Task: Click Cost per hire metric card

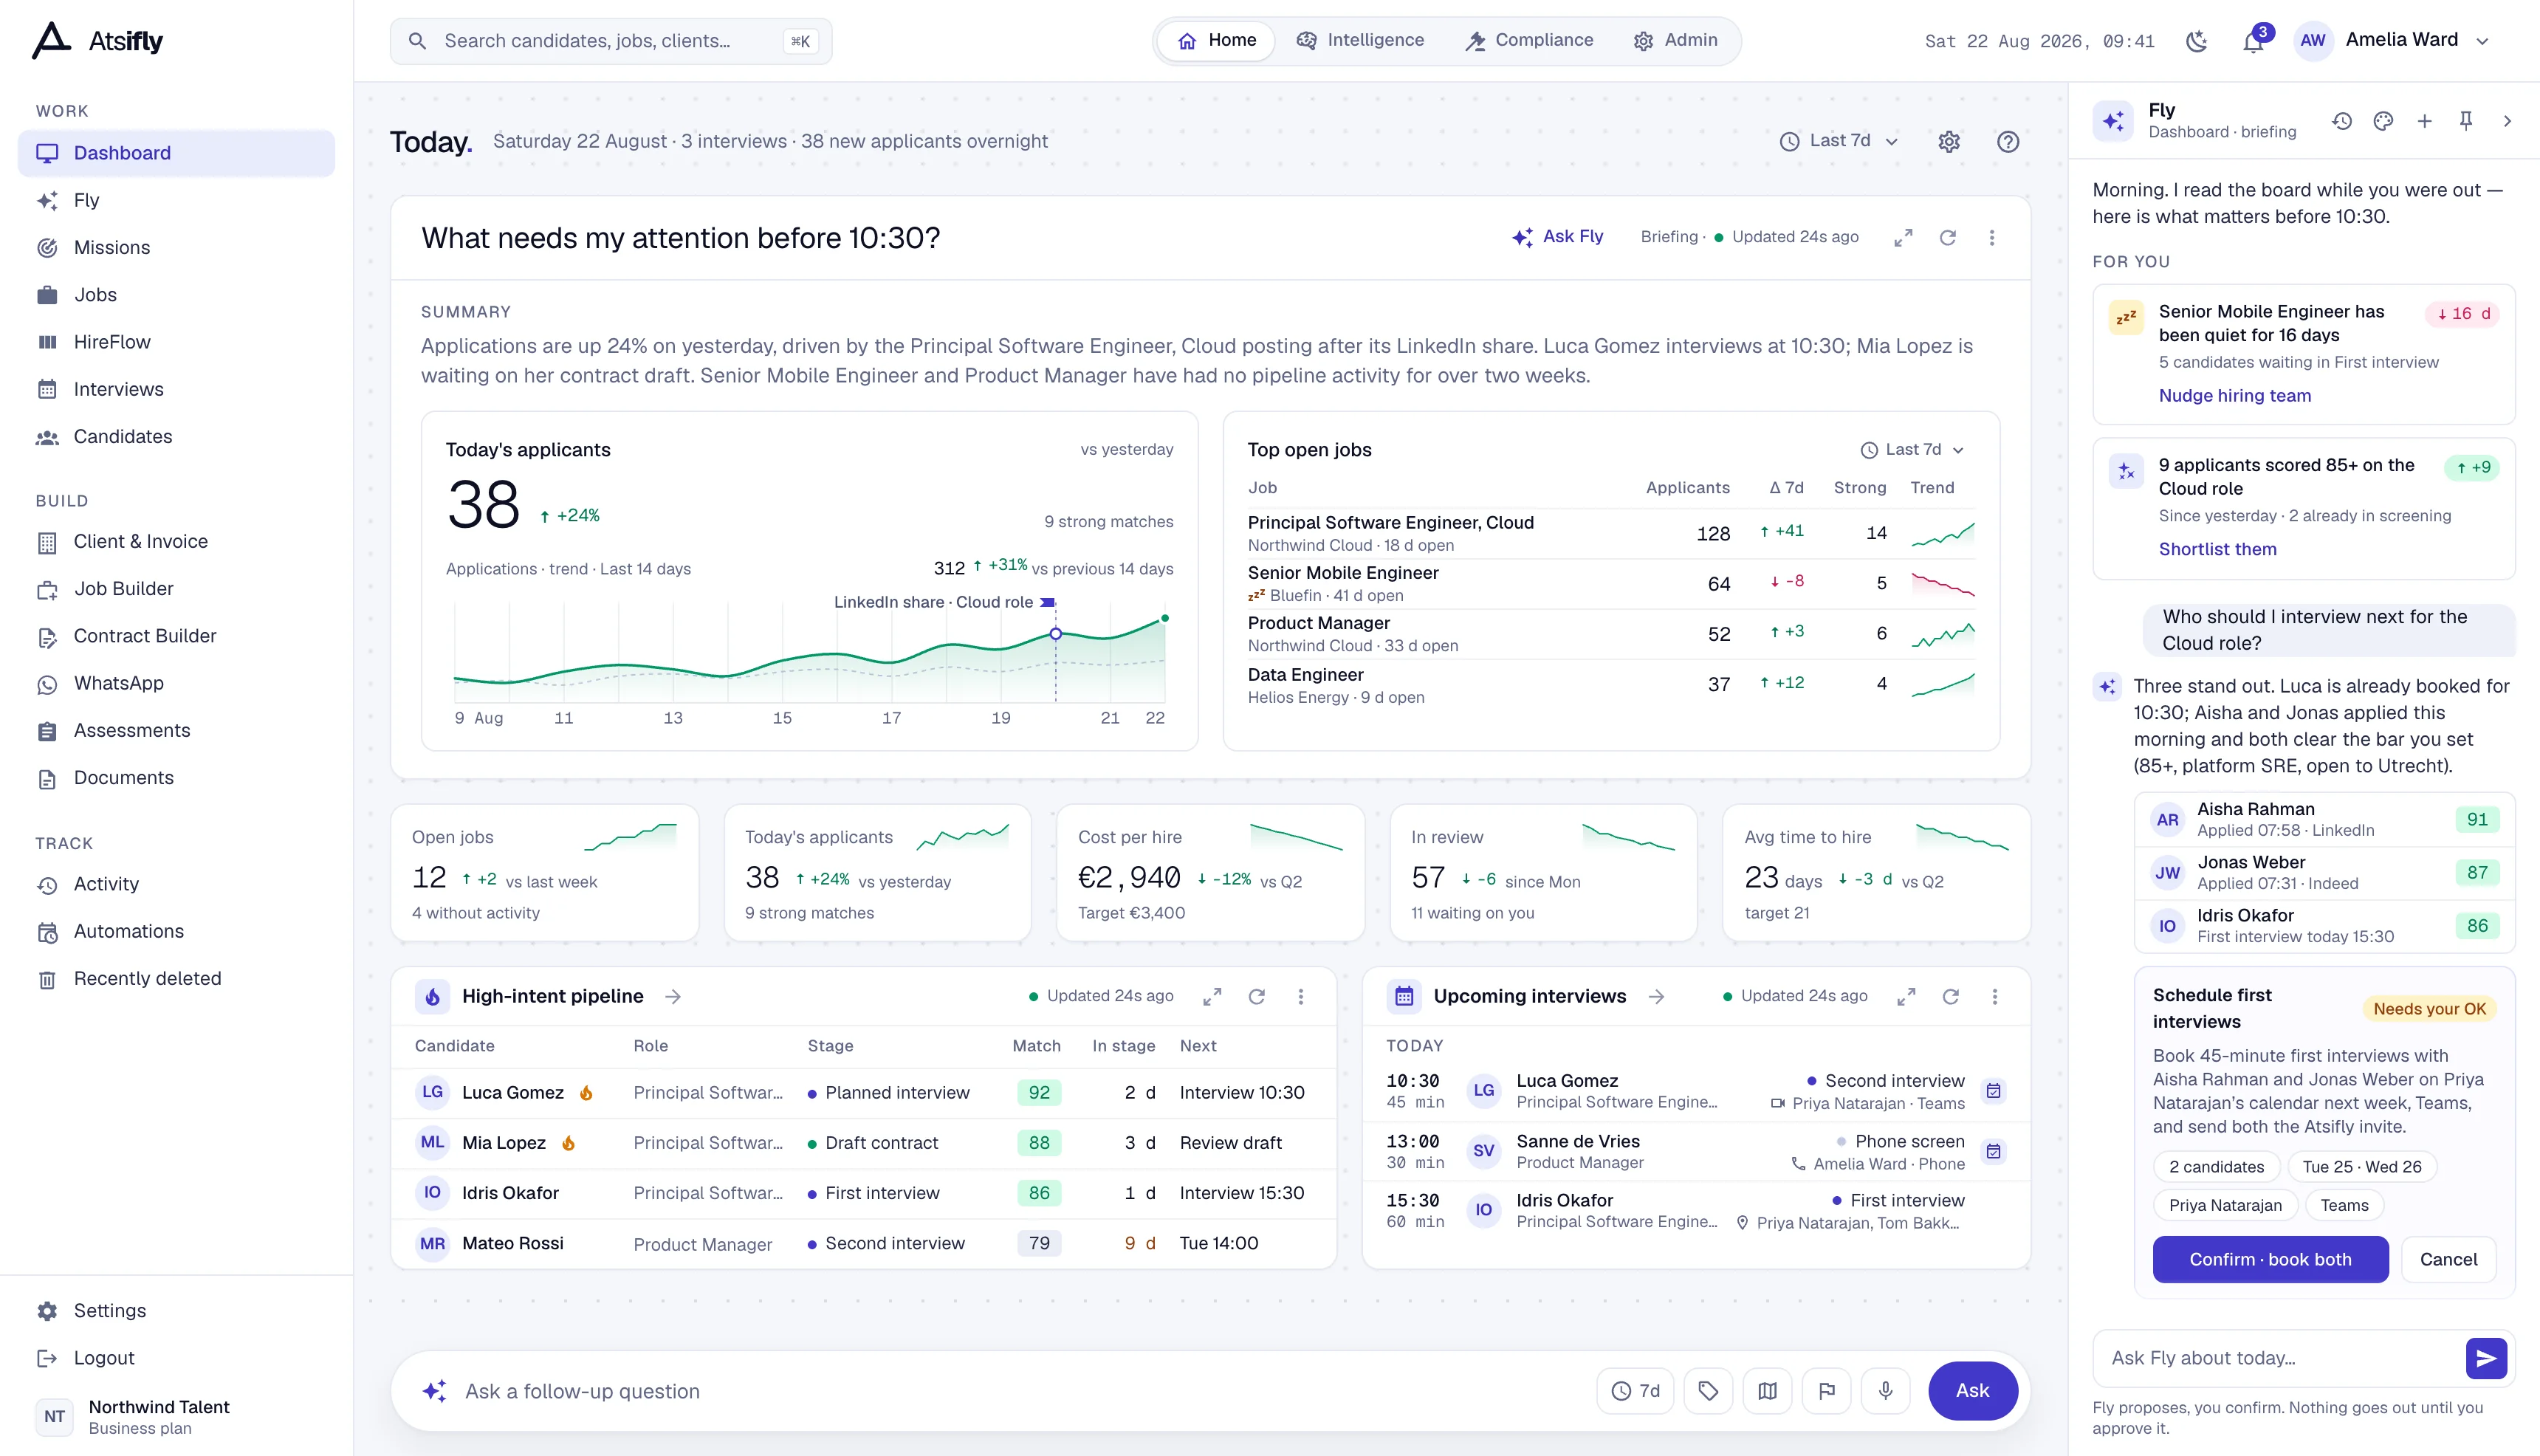Action: point(1210,873)
